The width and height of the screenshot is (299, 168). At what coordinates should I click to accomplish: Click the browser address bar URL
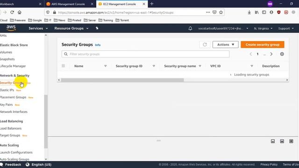tap(116, 13)
